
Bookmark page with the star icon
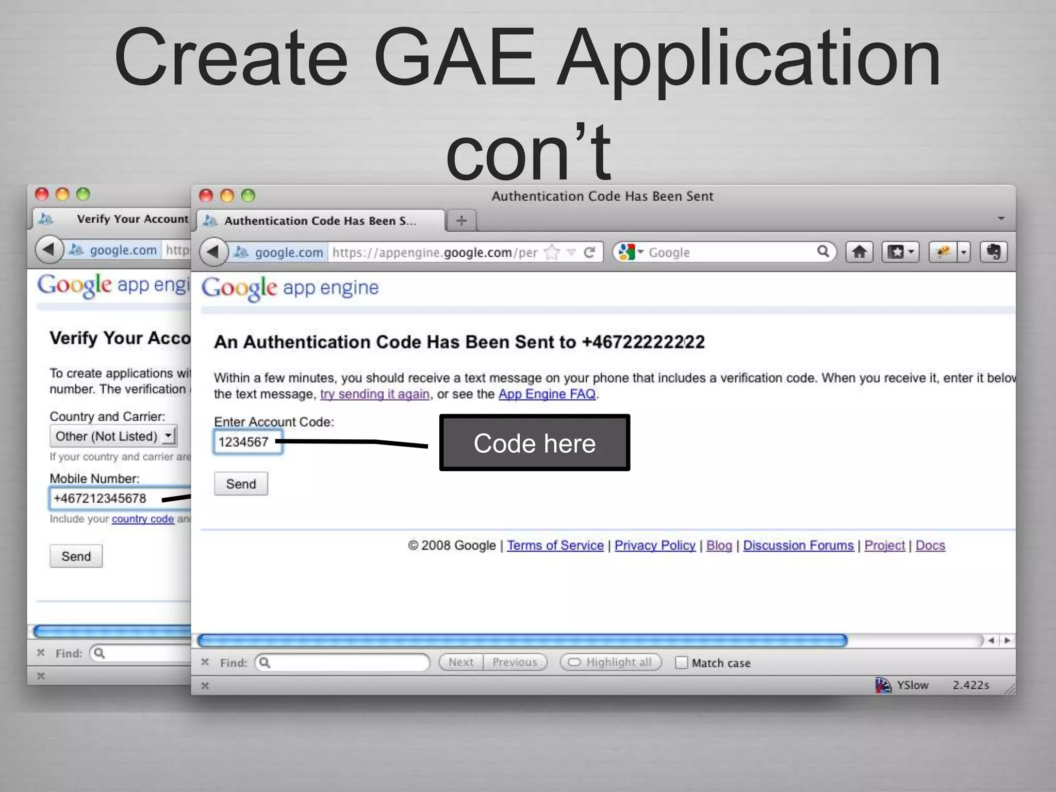(552, 252)
